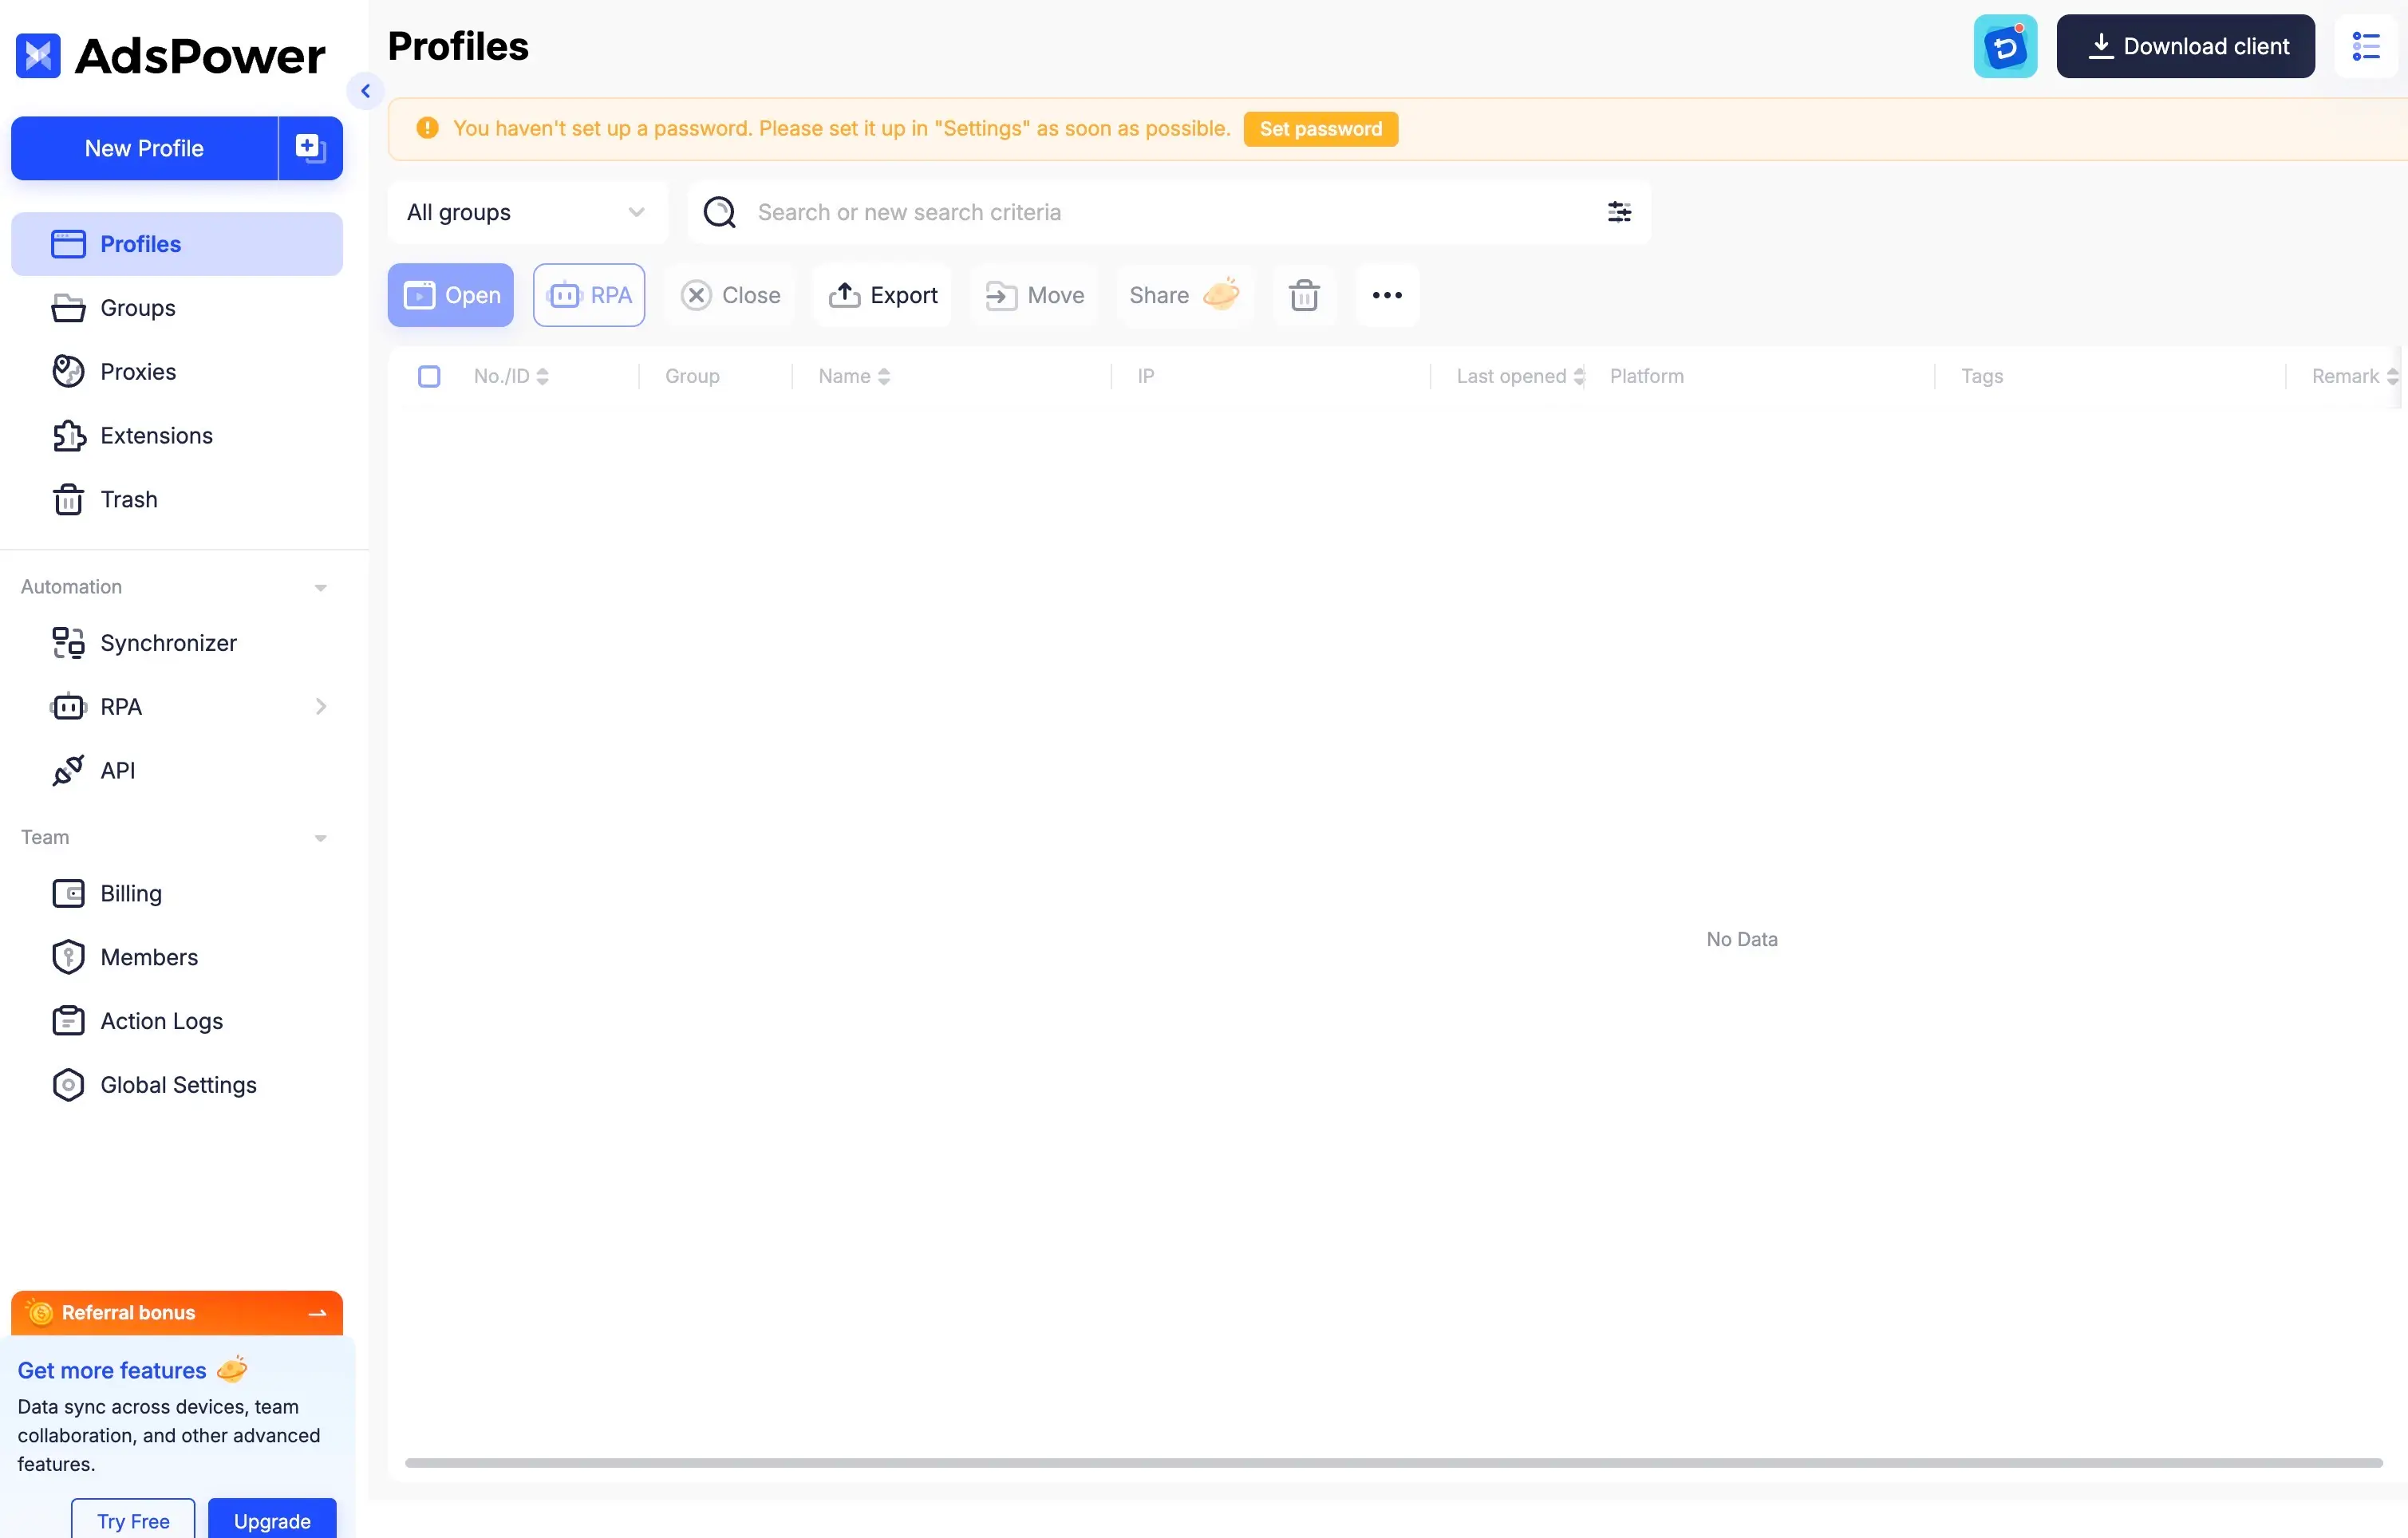Click the Open profiles button

point(450,295)
